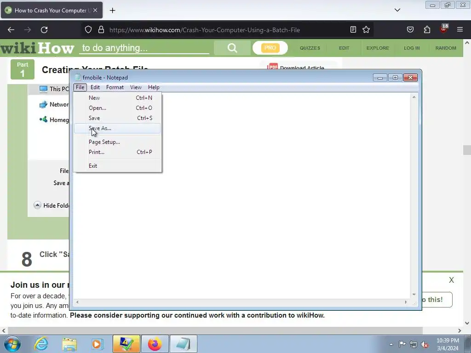Image resolution: width=471 pixels, height=353 pixels.
Task: Open Firefox hamburger application menu
Action: [x=460, y=29]
